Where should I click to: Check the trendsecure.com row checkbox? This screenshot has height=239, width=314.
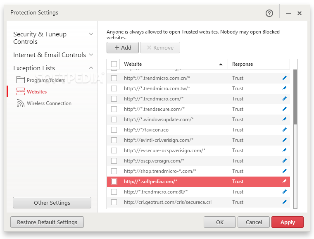click(x=114, y=109)
